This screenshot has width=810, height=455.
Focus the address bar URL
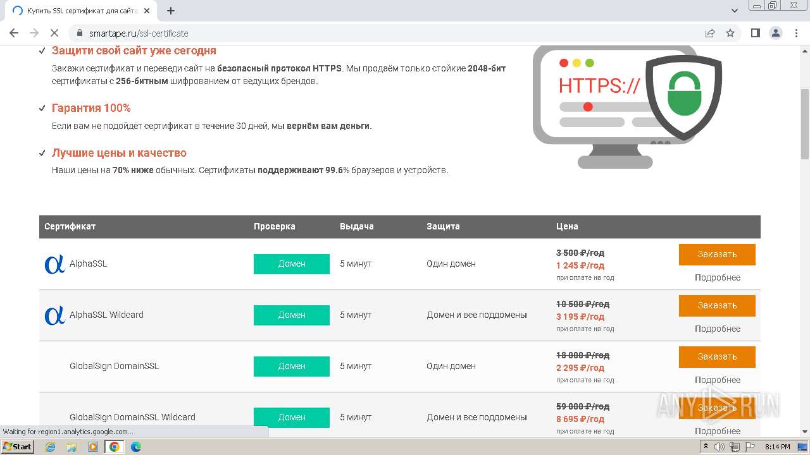(139, 33)
